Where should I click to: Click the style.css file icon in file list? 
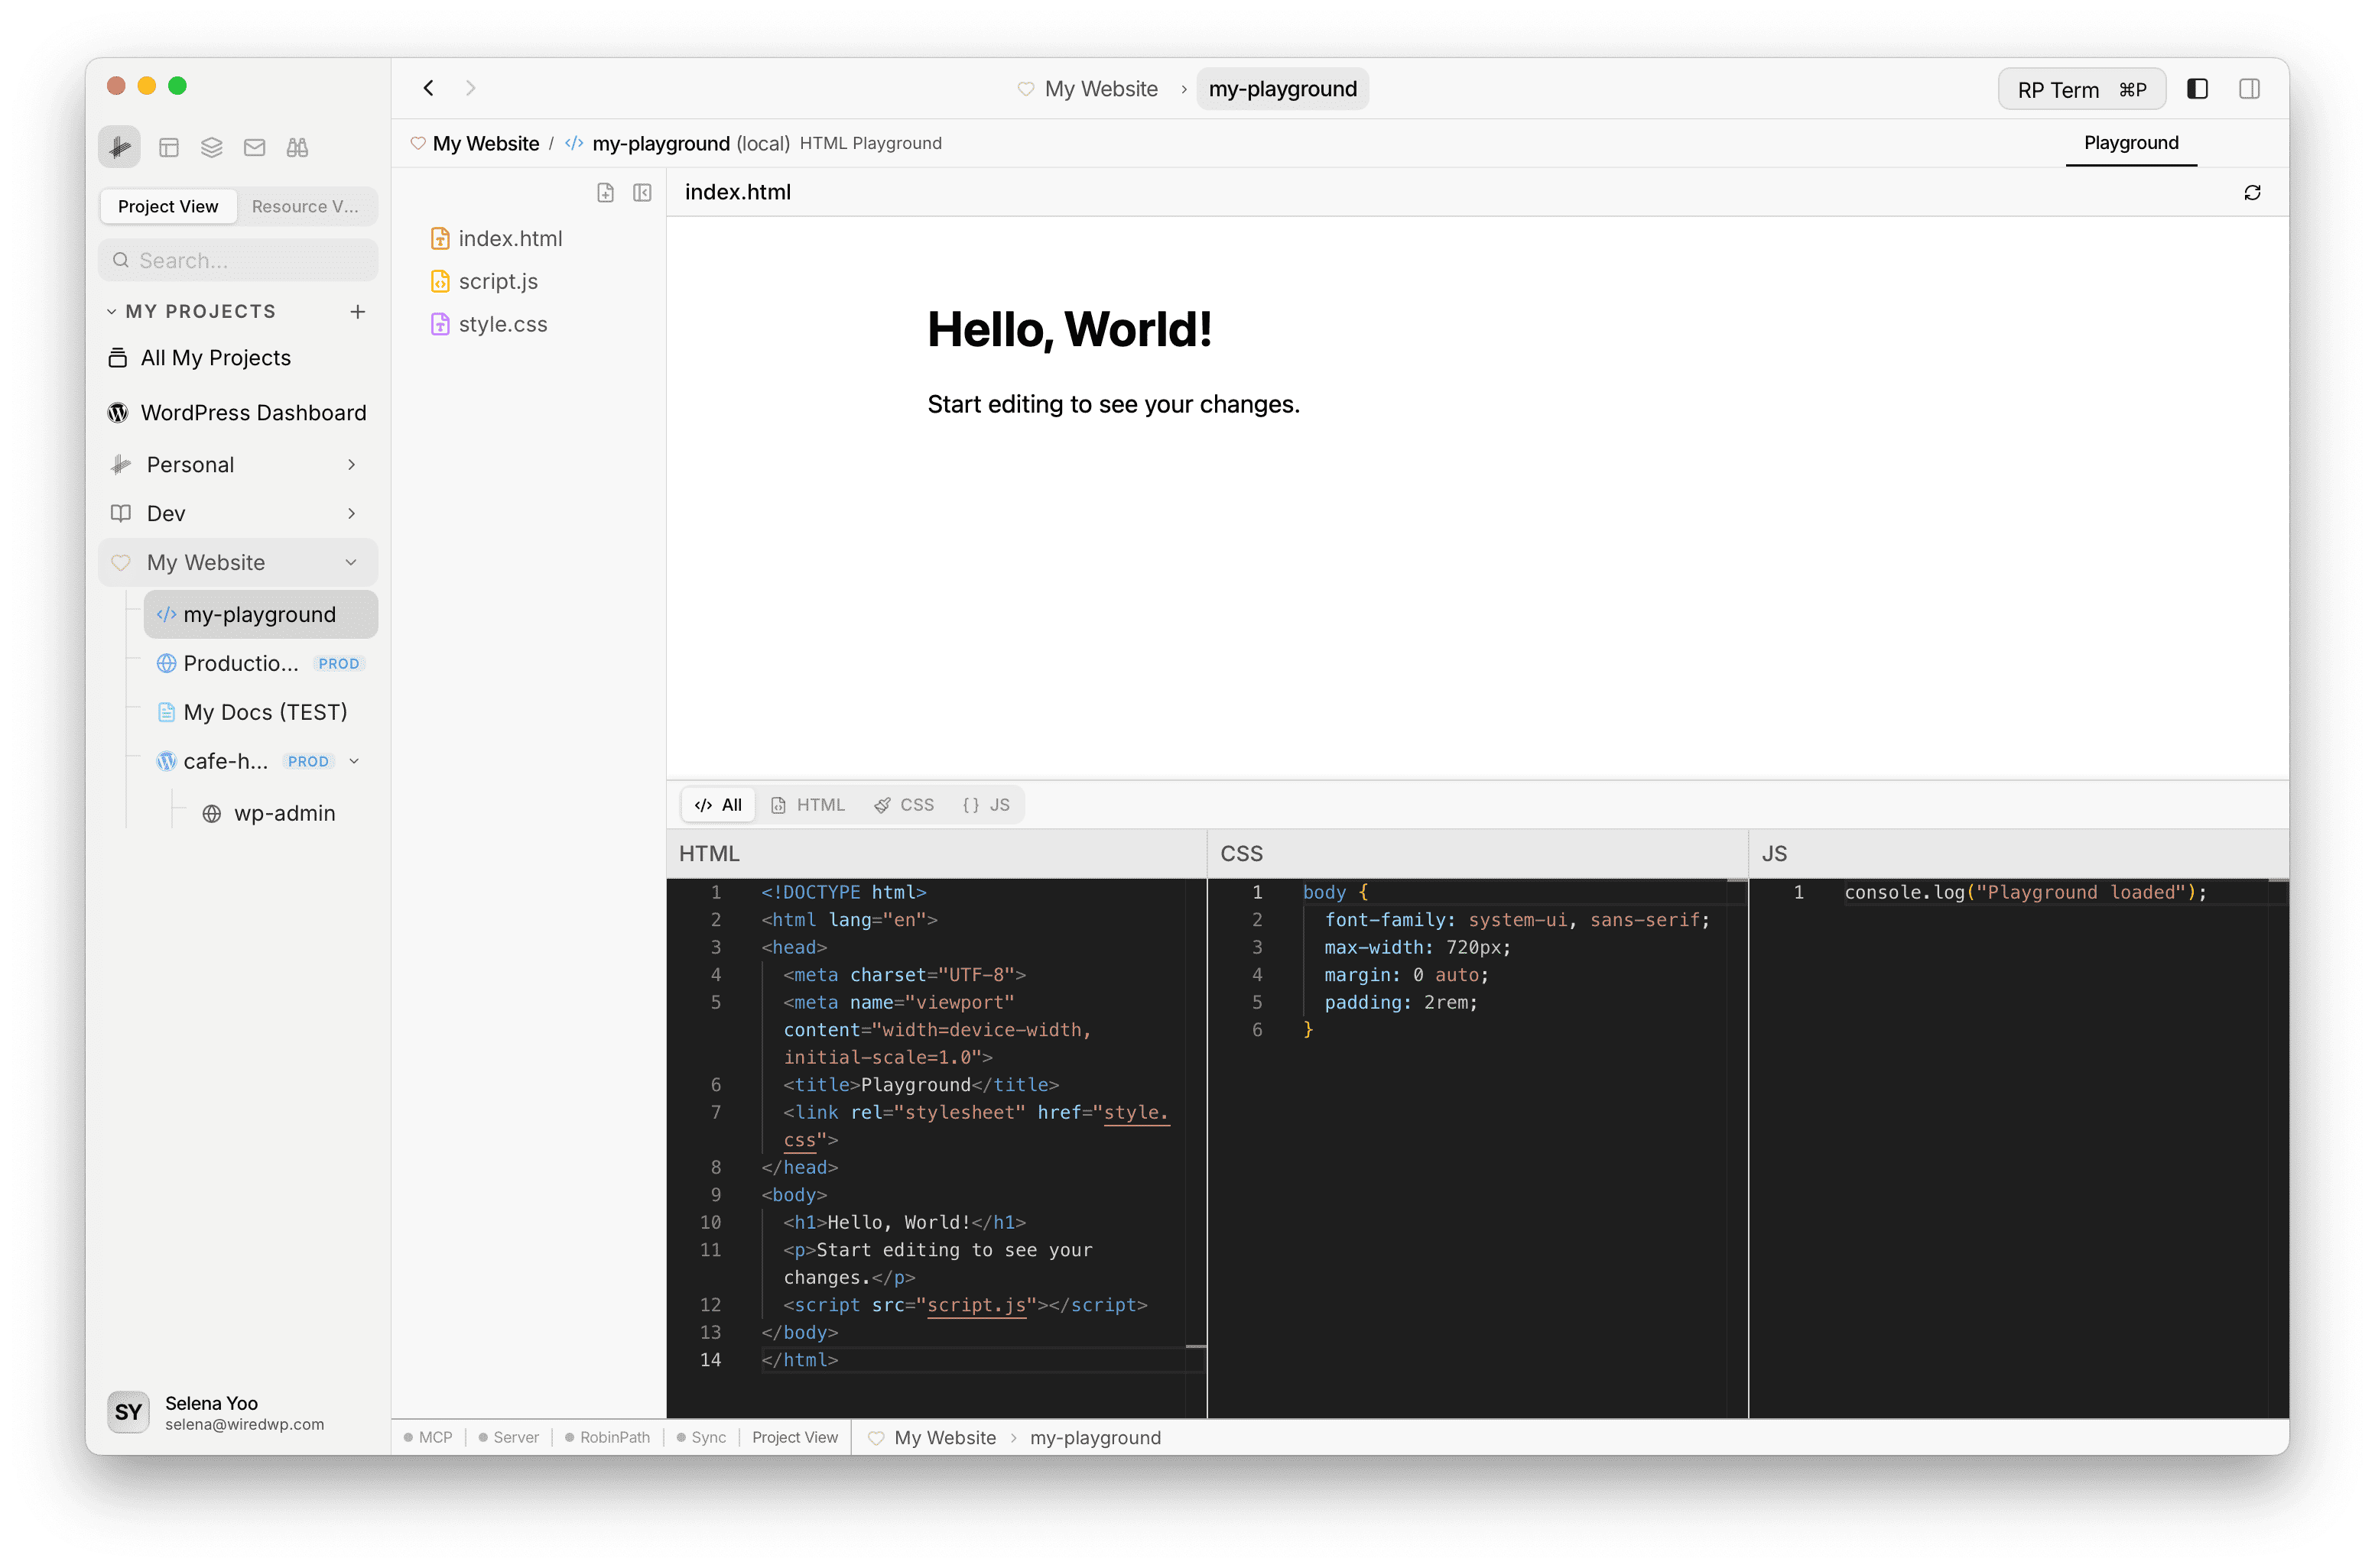(440, 324)
